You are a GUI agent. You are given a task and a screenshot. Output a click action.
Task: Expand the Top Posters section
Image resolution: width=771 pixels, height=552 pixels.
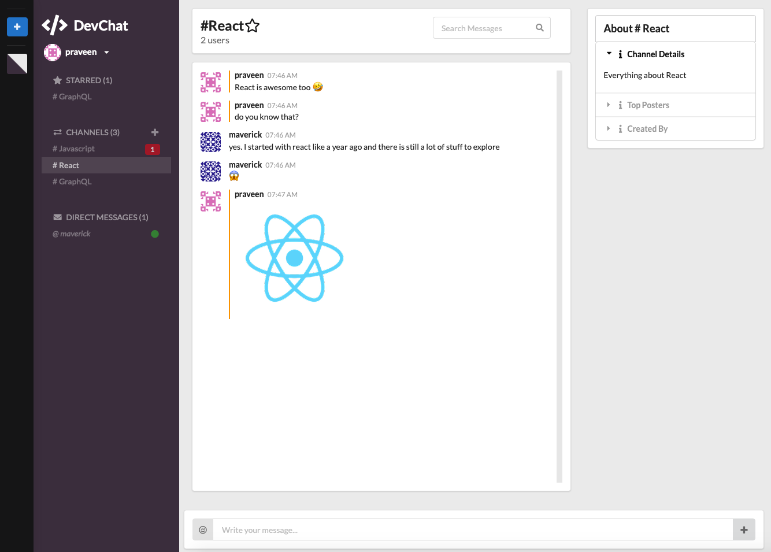tap(676, 105)
